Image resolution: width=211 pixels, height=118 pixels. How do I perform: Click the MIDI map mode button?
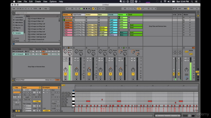[x=185, y=9]
